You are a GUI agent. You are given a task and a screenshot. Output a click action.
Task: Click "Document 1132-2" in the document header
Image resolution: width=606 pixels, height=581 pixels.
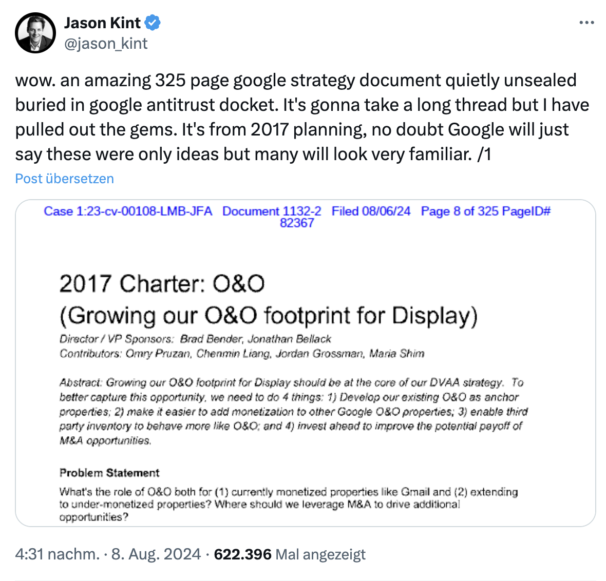(271, 211)
